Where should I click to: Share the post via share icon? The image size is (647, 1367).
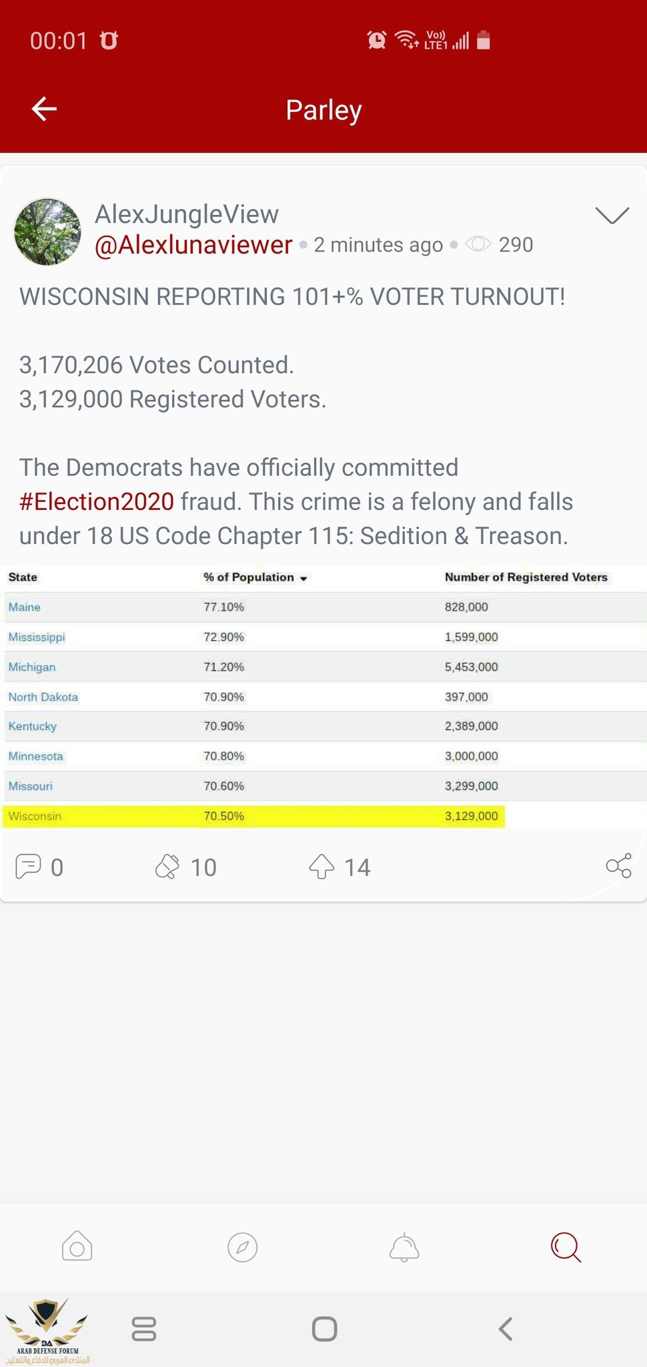pyautogui.click(x=618, y=866)
